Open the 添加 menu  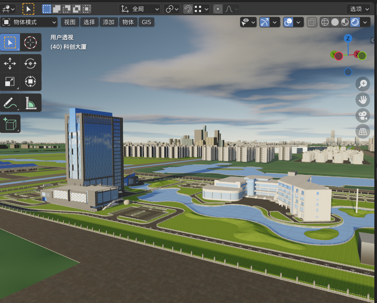pyautogui.click(x=109, y=22)
